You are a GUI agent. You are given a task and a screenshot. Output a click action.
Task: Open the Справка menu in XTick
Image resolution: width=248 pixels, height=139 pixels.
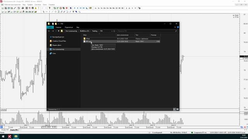52,5
